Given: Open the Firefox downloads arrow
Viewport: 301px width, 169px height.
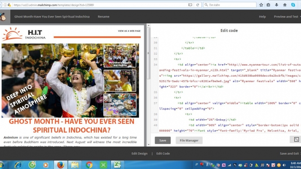Looking at the screenshot, I should point(276,5).
